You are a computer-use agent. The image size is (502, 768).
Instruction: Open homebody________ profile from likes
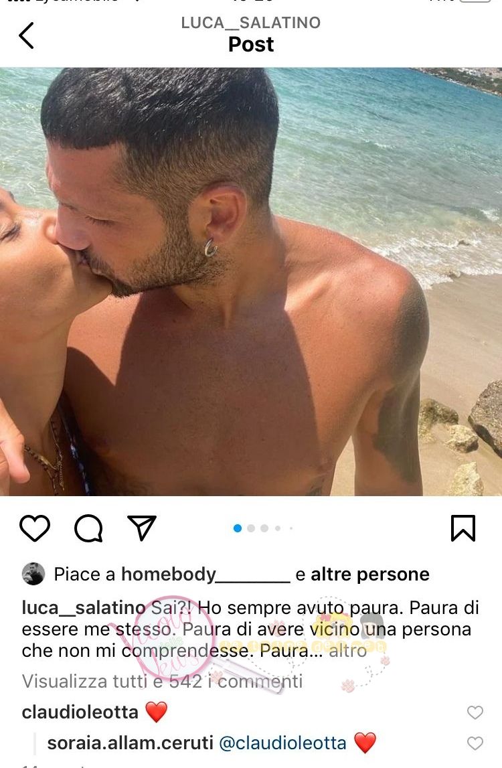click(x=205, y=574)
